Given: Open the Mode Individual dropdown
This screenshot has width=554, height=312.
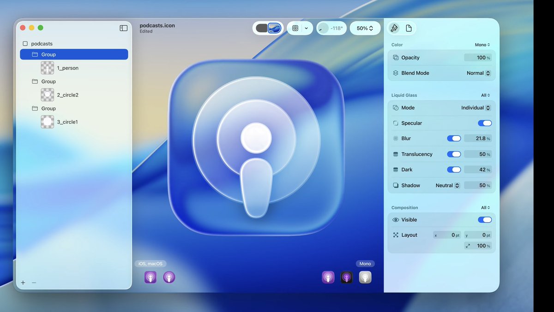Looking at the screenshot, I should pos(476,108).
